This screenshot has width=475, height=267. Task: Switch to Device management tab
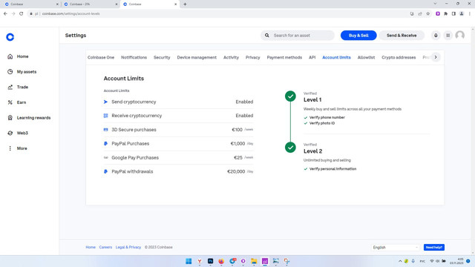tap(197, 58)
